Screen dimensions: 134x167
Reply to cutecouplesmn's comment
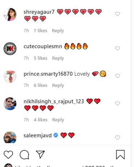pyautogui.click(x=58, y=58)
